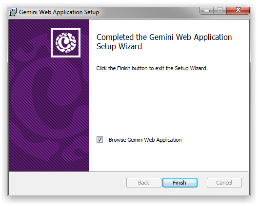258x206 pixels.
Task: Minimize the Gemini Web Application Setup window
Action: [206, 11]
